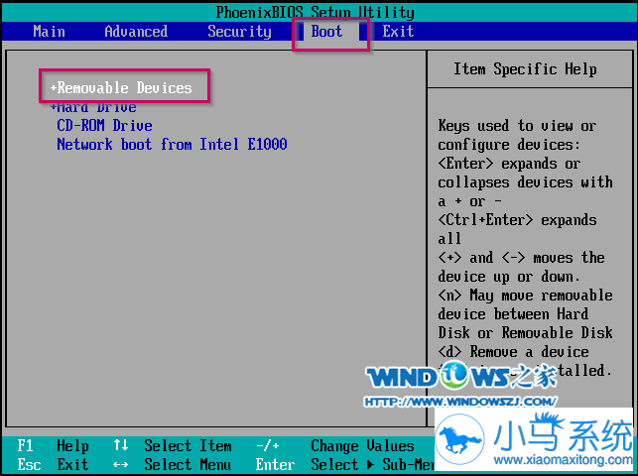Click the PhoenixBIOS Setup Utility title
This screenshot has width=638, height=476.
tap(315, 12)
